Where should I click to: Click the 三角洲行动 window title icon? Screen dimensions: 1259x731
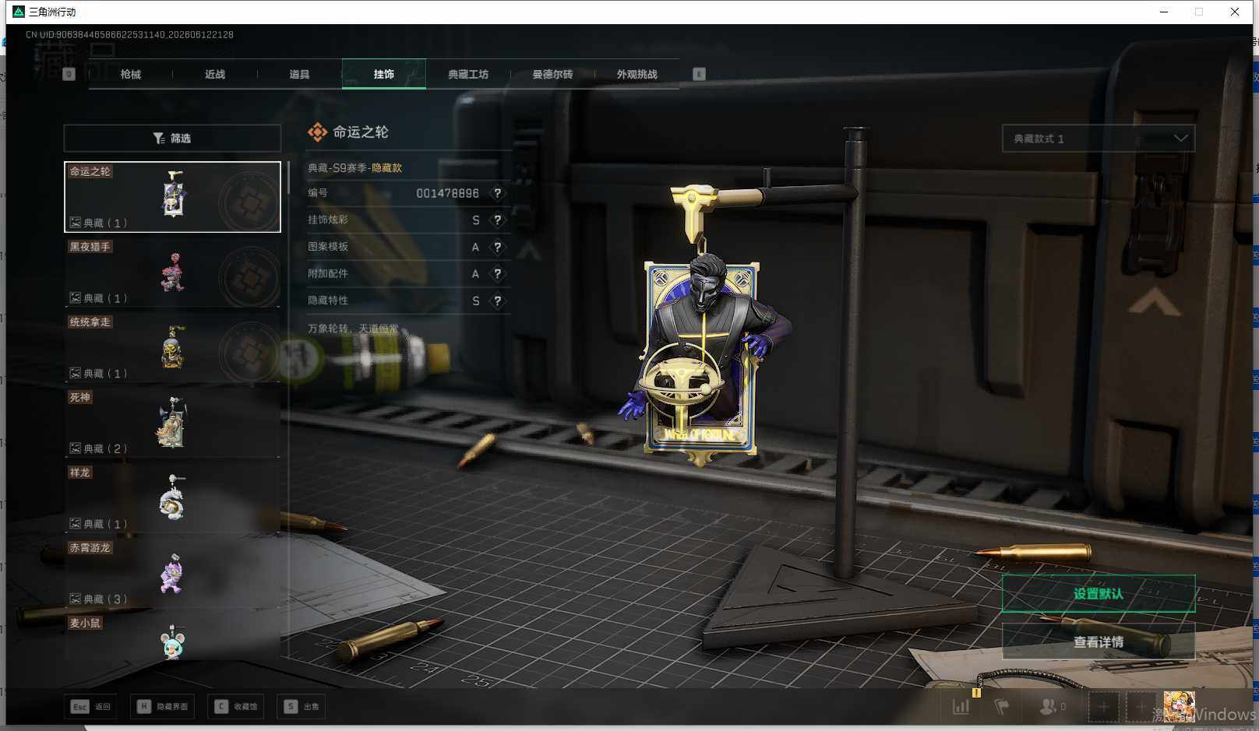click(x=19, y=12)
